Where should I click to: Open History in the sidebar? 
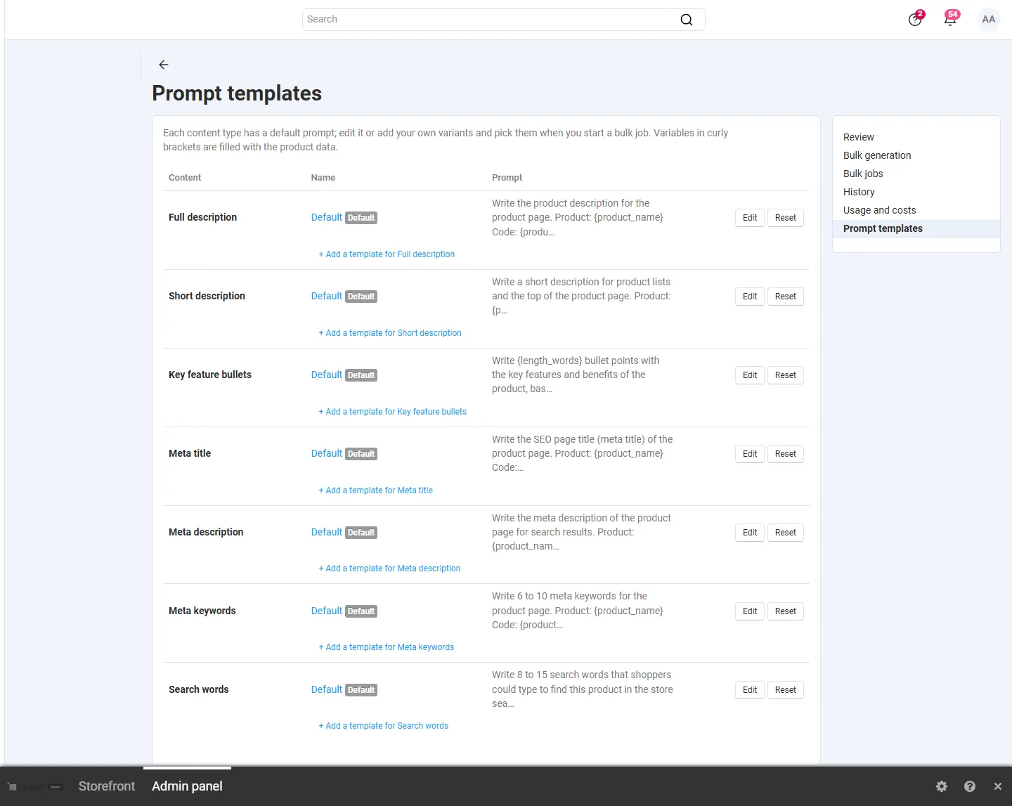tap(859, 192)
